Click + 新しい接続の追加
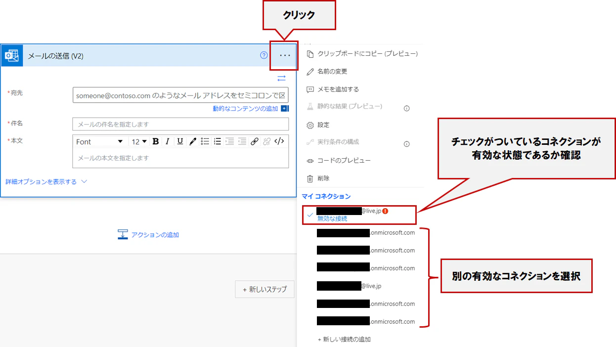Screen dimensions: 616x347 tap(344, 340)
